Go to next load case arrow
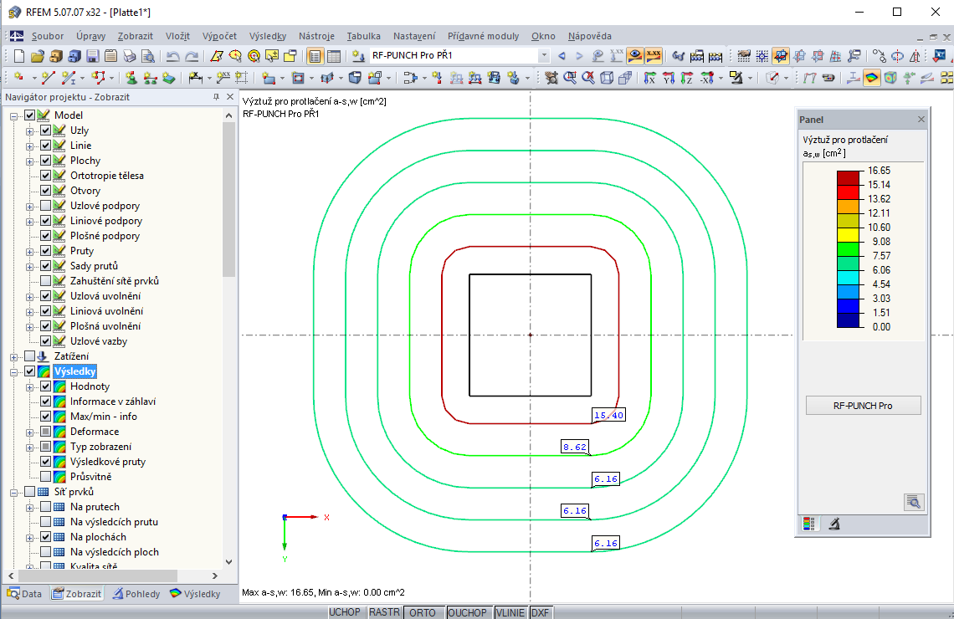 (x=579, y=56)
